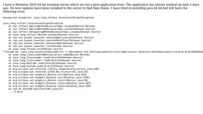Click "sun.reflect.NativeMethodAccessorImpl.invoke(Unknown Source)" line
This screenshot has height=114, width=203.
point(52,29)
